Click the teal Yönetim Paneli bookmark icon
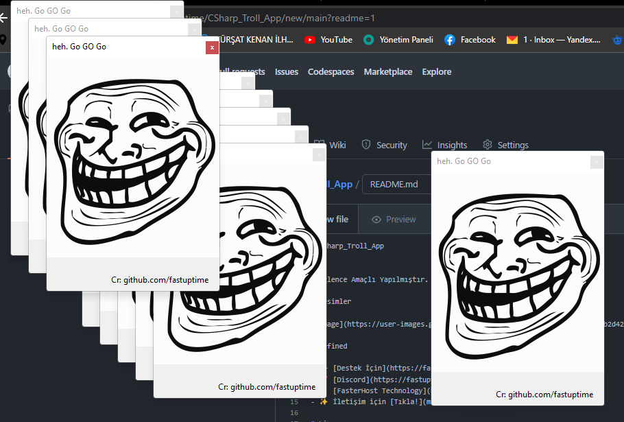 tap(368, 40)
